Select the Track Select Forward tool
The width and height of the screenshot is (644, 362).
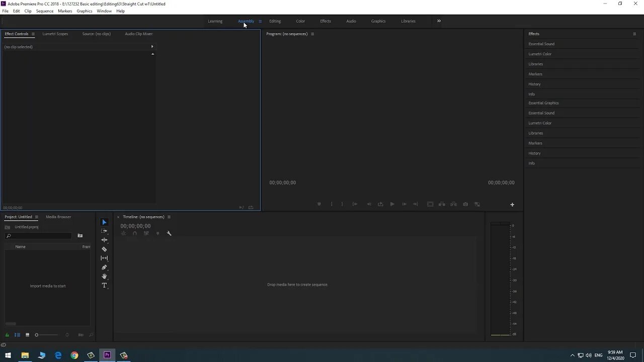click(104, 231)
